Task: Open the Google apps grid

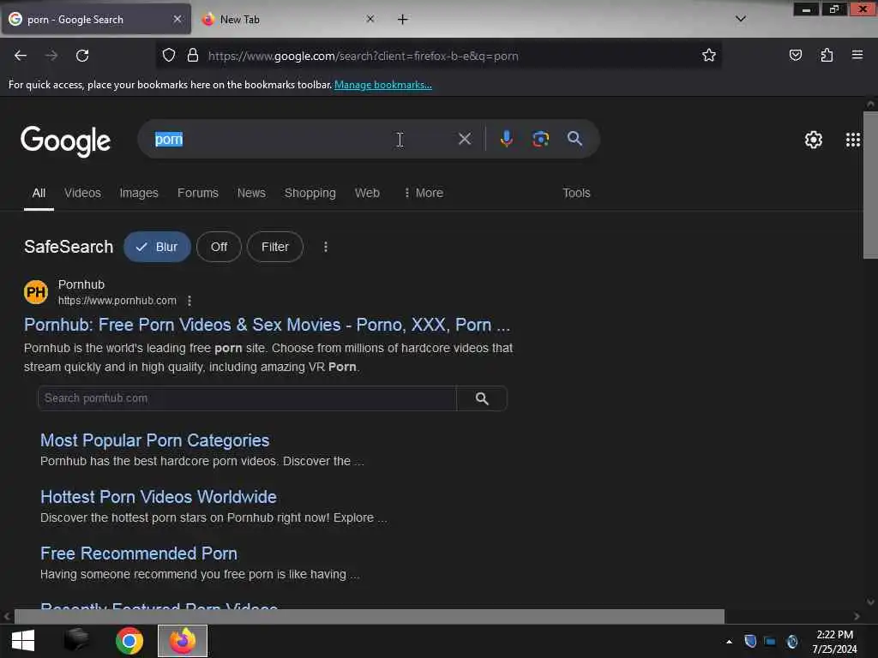Action: point(853,140)
